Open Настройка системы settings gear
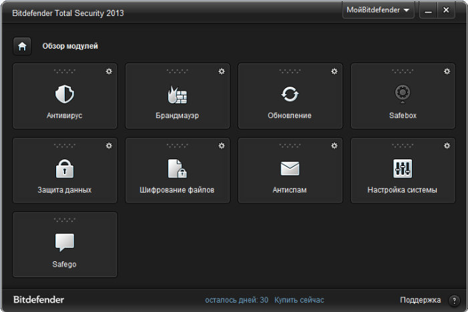Viewport: 468px width, 312px height. [447, 146]
